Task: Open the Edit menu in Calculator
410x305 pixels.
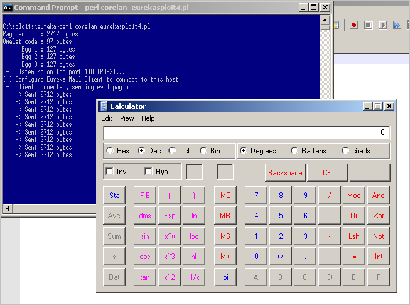Action: (107, 118)
